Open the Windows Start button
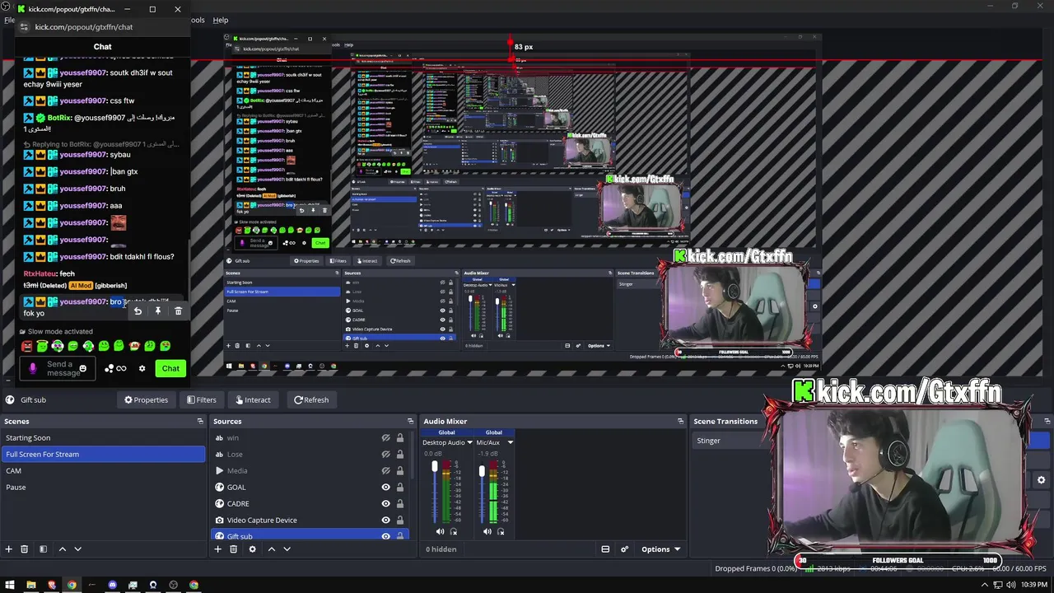The height and width of the screenshot is (593, 1054). click(x=10, y=585)
